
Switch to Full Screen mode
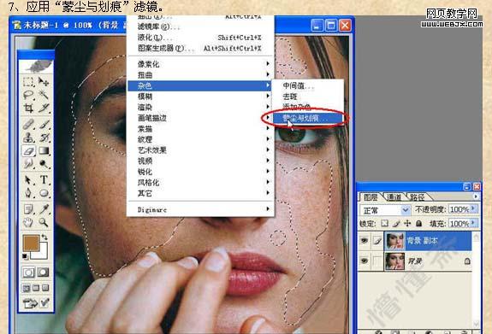pyautogui.click(x=45, y=288)
